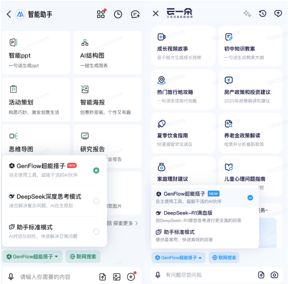Click 一句话生成ppt subtitle text

tap(24, 66)
